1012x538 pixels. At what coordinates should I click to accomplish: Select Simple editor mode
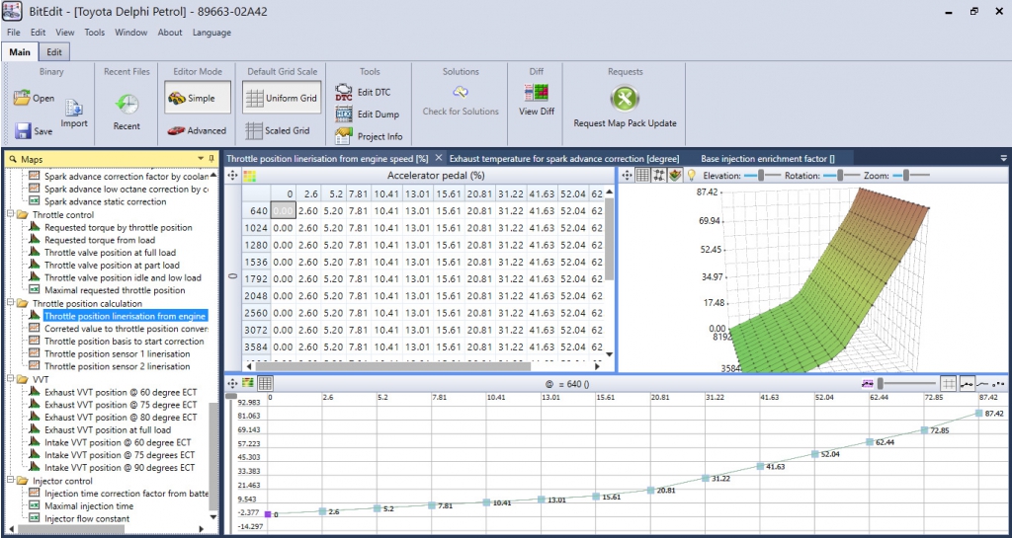[197, 98]
